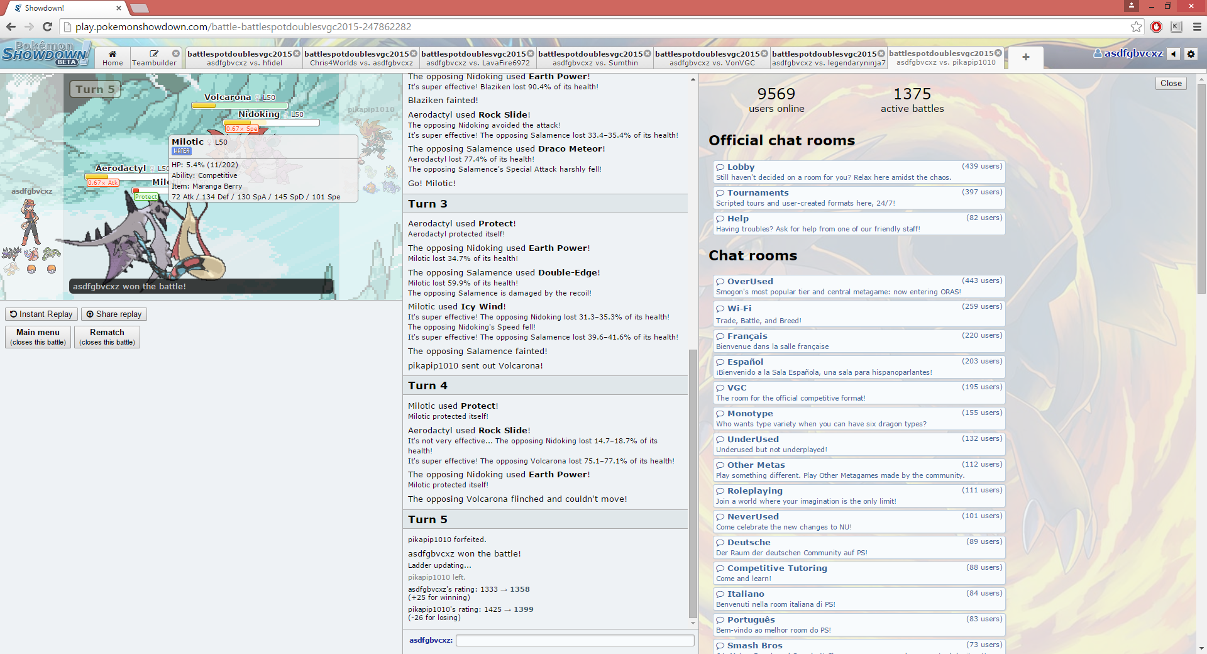Click the Instant Replay button
Screen dimensions: 1207x654
[x=41, y=314]
